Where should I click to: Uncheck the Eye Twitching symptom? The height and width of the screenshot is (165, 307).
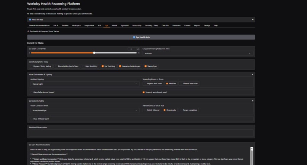click(x=102, y=66)
